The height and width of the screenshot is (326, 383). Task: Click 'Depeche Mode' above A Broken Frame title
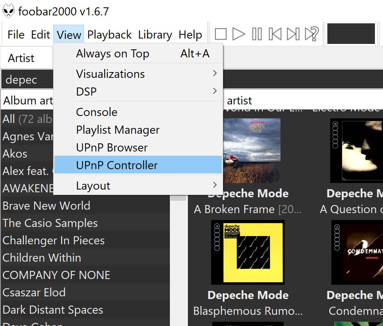coord(248,193)
